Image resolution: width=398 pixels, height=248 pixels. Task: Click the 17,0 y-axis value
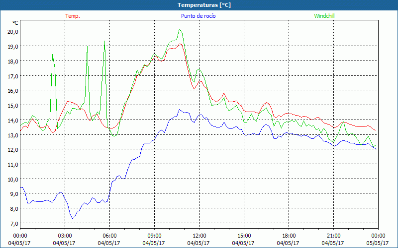point(13,76)
